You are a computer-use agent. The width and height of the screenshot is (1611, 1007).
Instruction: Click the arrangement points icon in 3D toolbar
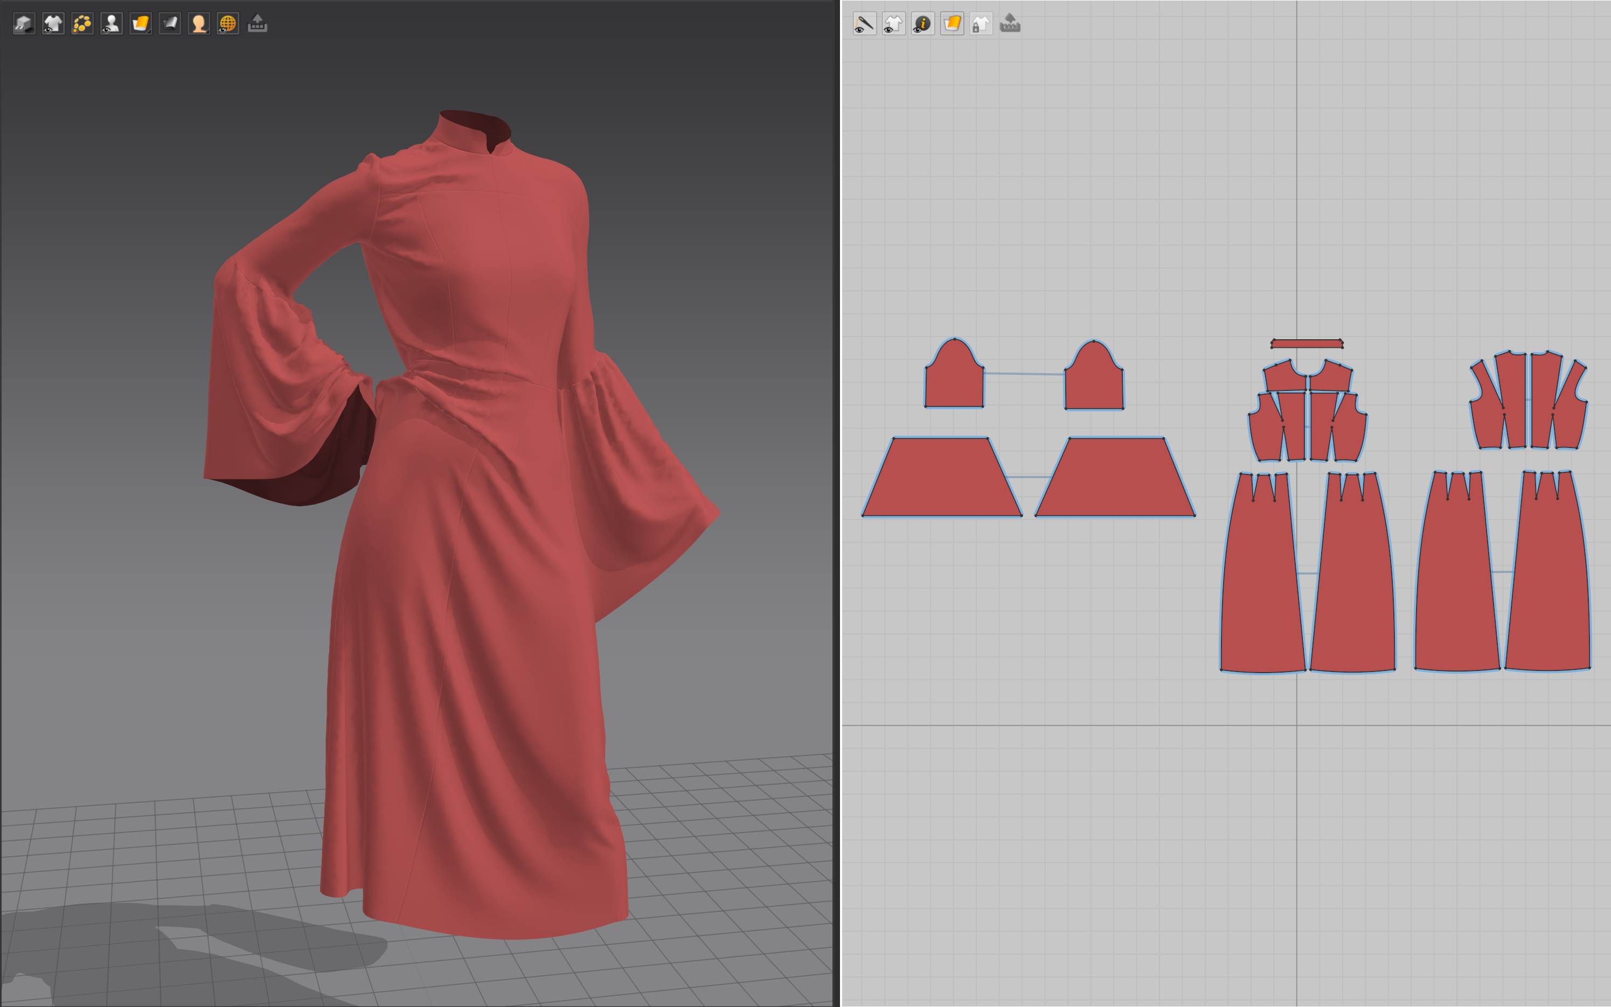tap(82, 24)
